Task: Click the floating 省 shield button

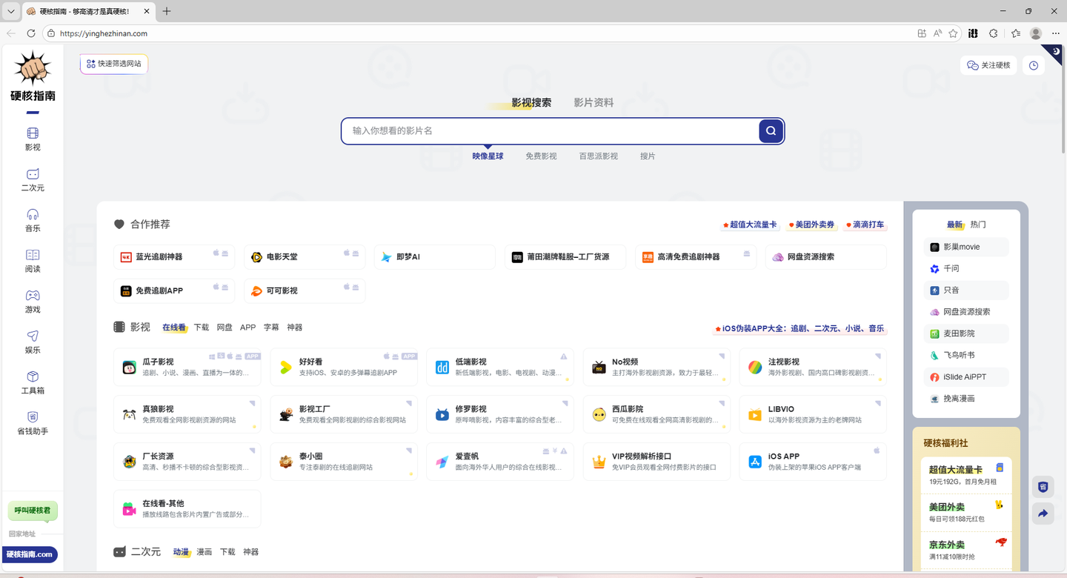Action: (1043, 487)
